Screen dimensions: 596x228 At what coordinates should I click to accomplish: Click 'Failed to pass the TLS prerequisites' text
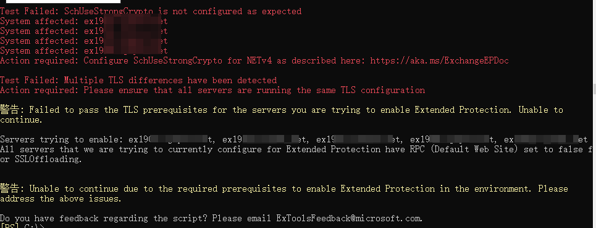[x=118, y=110]
